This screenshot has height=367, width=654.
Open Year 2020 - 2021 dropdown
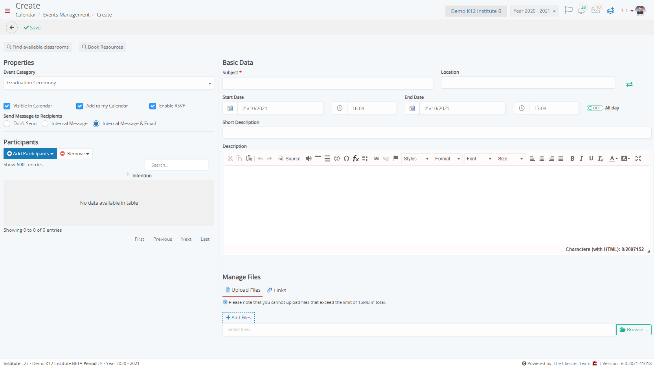point(535,11)
